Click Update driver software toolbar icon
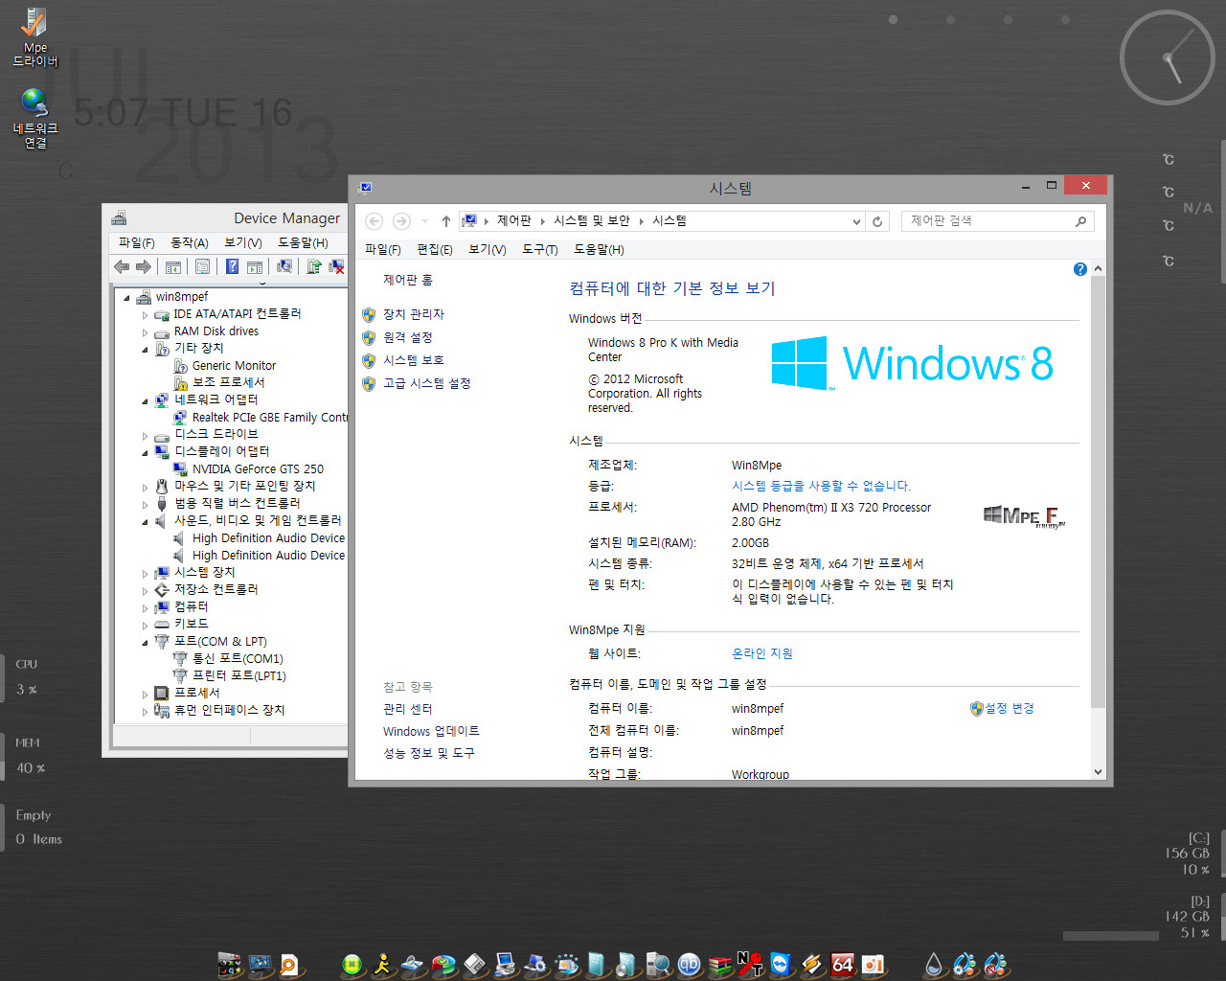 tap(313, 267)
